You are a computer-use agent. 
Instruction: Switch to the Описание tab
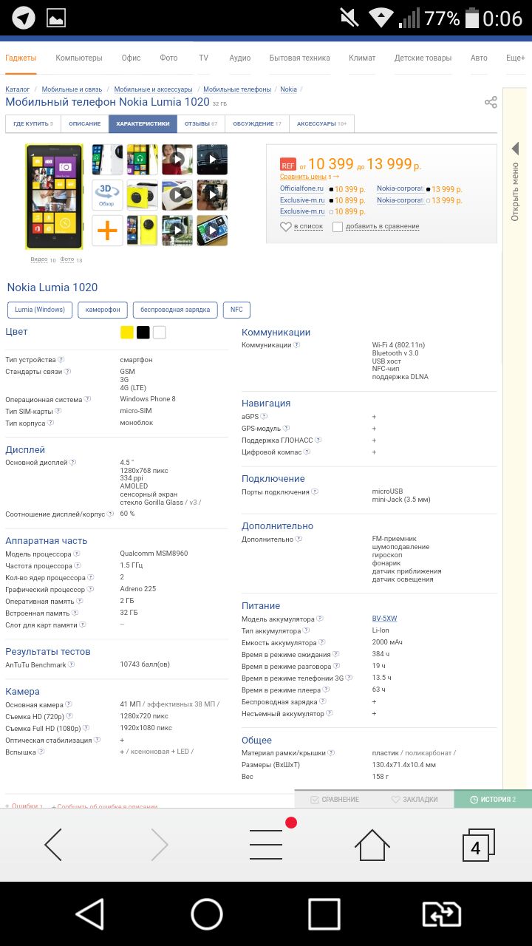[84, 123]
